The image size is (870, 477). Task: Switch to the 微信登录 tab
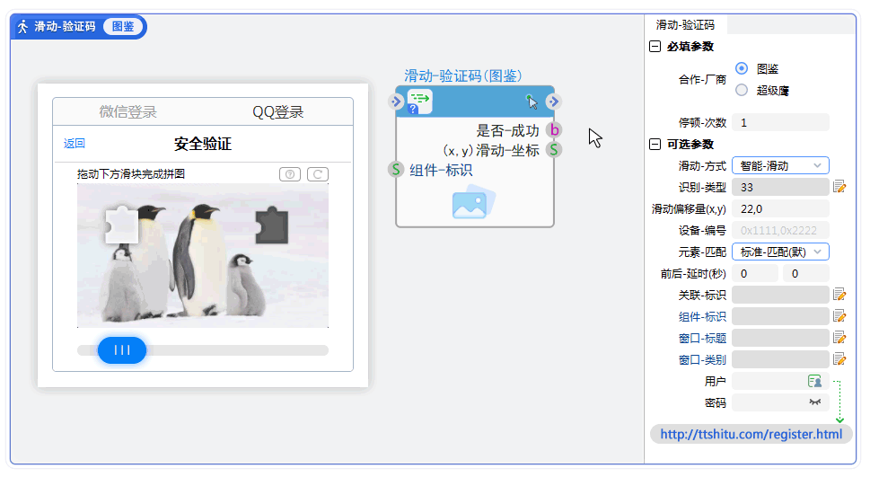coord(128,112)
